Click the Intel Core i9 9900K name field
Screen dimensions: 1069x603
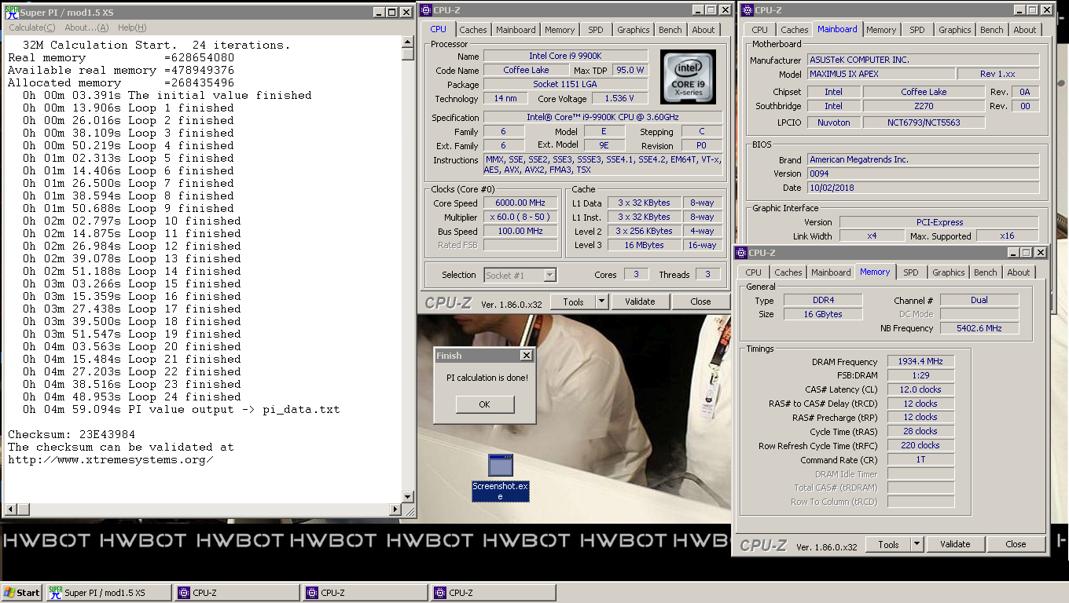coord(565,57)
